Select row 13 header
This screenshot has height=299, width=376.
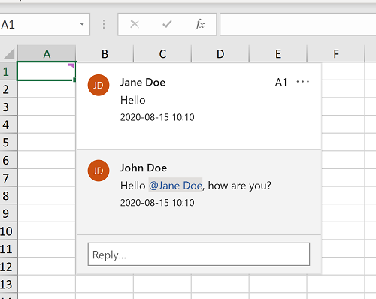click(8, 285)
